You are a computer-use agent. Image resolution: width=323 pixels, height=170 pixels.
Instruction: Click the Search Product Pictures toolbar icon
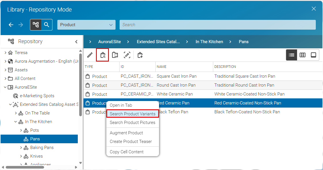point(115,55)
